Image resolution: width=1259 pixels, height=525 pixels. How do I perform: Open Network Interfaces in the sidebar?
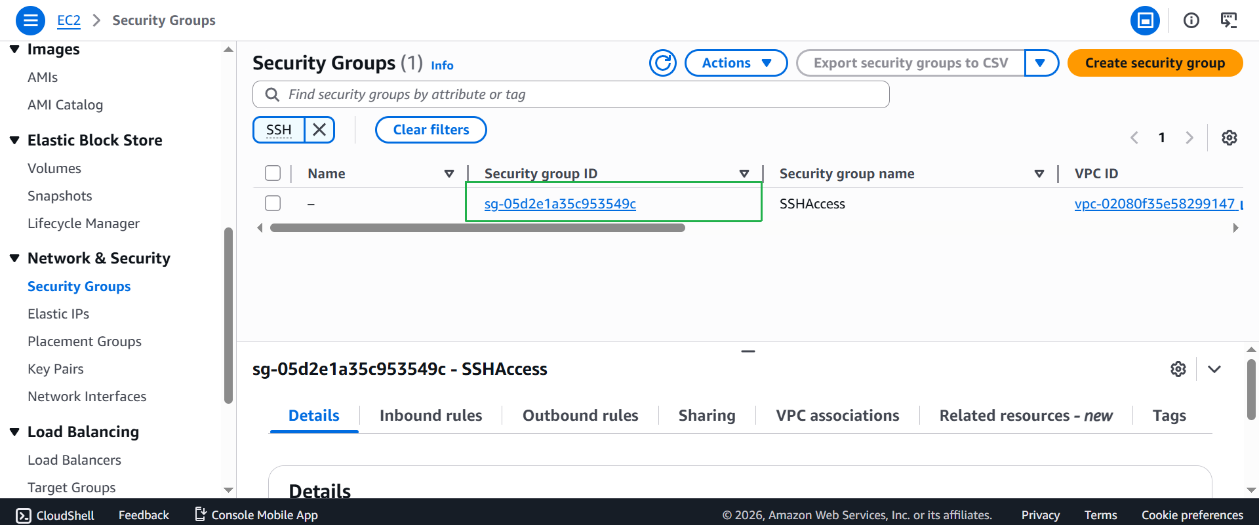coord(87,397)
